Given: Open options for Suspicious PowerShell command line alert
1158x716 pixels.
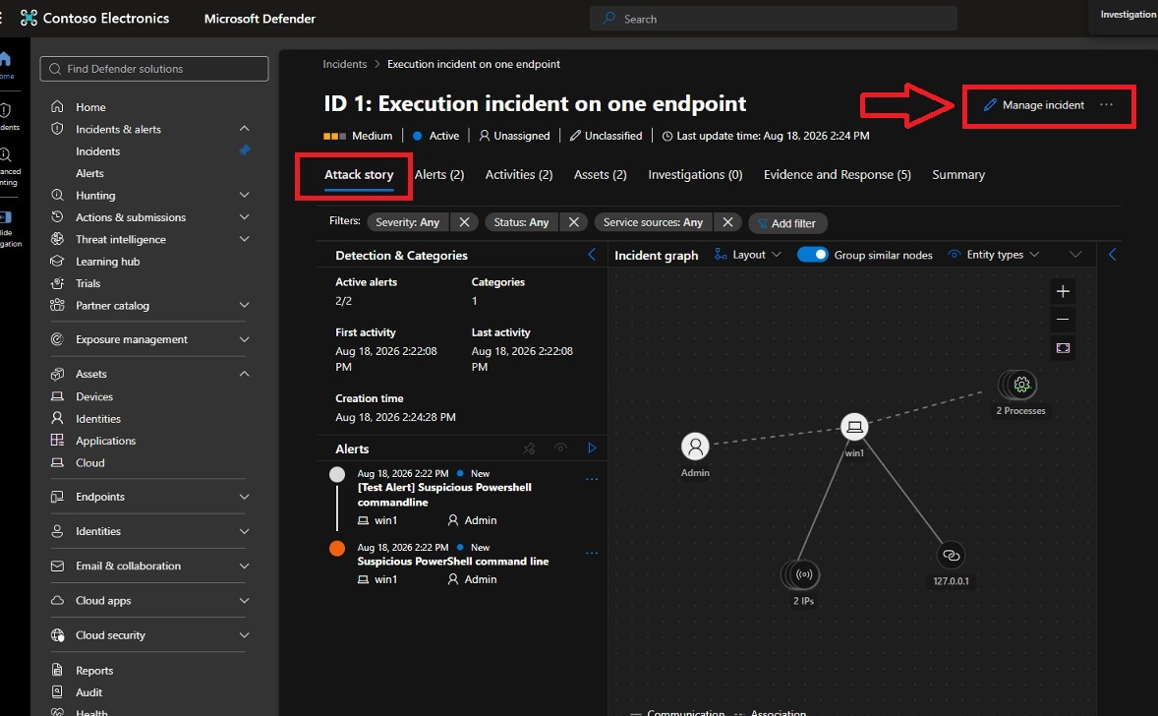Looking at the screenshot, I should pos(592,554).
